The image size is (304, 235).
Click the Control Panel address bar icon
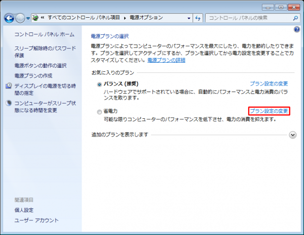pyautogui.click(x=35, y=18)
